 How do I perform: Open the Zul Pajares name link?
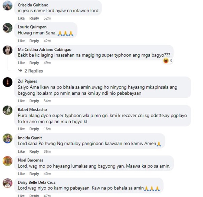point(27,81)
